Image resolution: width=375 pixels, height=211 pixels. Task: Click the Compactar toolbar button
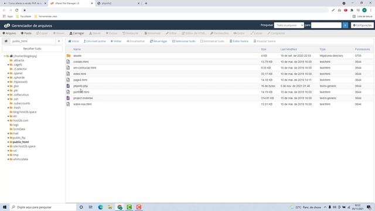pyautogui.click(x=276, y=33)
